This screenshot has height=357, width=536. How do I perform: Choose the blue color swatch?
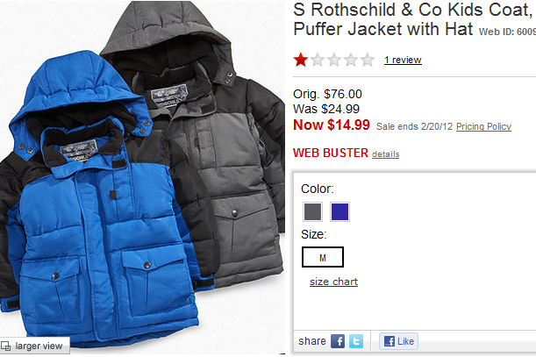coord(339,211)
